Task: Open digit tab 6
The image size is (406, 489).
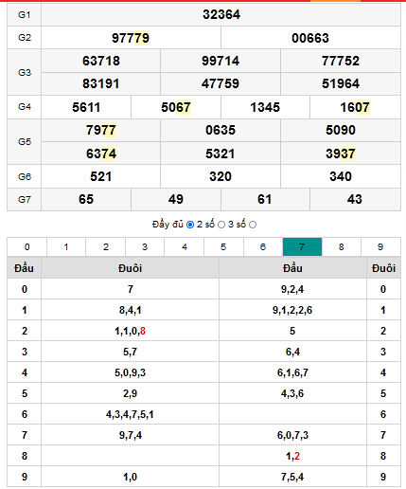Action: 263,246
